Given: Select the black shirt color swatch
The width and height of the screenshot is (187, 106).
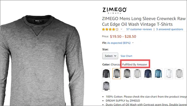Looking at the screenshot, I should click(x=106, y=74).
